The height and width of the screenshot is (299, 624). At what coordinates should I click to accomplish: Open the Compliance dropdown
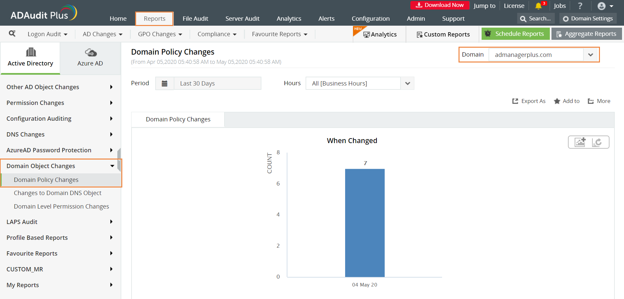point(217,34)
